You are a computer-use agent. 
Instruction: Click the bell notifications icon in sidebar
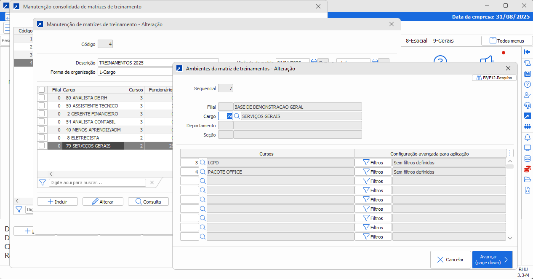tap(527, 137)
